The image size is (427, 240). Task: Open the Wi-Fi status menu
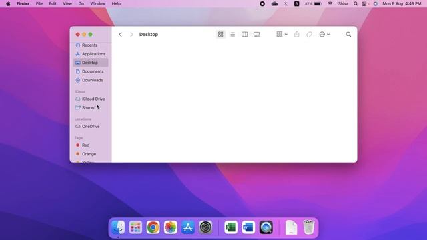click(x=330, y=4)
